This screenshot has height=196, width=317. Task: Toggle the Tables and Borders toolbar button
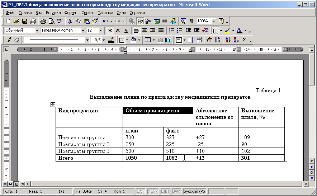coord(140,21)
